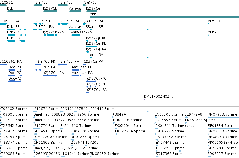Select the purple DME1-002N02.R arrow glyph

coord(145,99)
